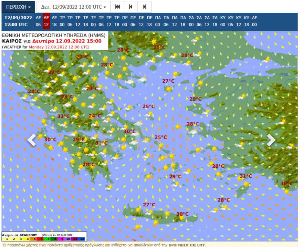Jump to the first forecast frame
Viewport: 303px width, 247px height.
click(117, 7)
